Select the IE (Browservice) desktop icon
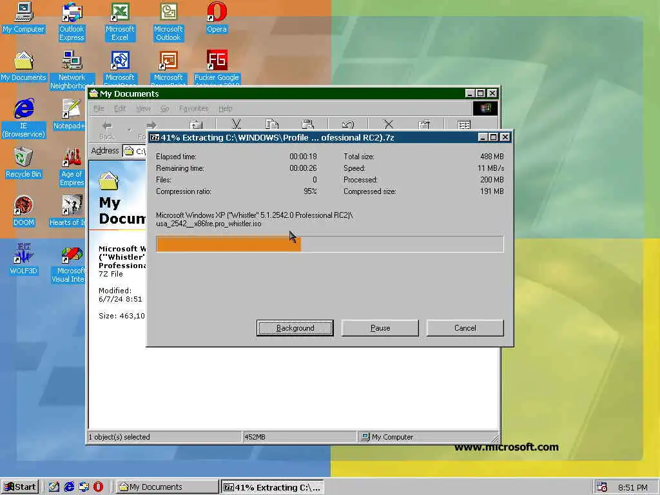This screenshot has height=495, width=660. coord(23,119)
